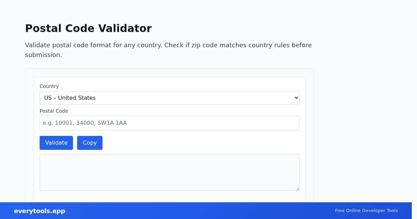Click the empty area beside the Copy button

coord(201,143)
